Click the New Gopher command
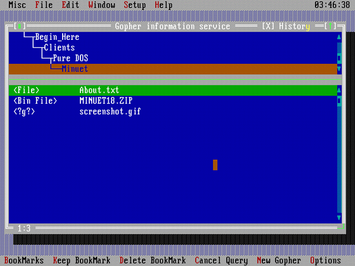Image resolution: width=355 pixels, height=266 pixels. point(278,260)
